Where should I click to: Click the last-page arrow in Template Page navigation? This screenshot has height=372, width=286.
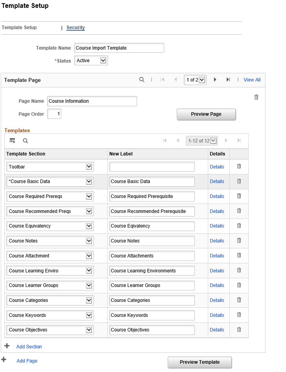pyautogui.click(x=228, y=80)
